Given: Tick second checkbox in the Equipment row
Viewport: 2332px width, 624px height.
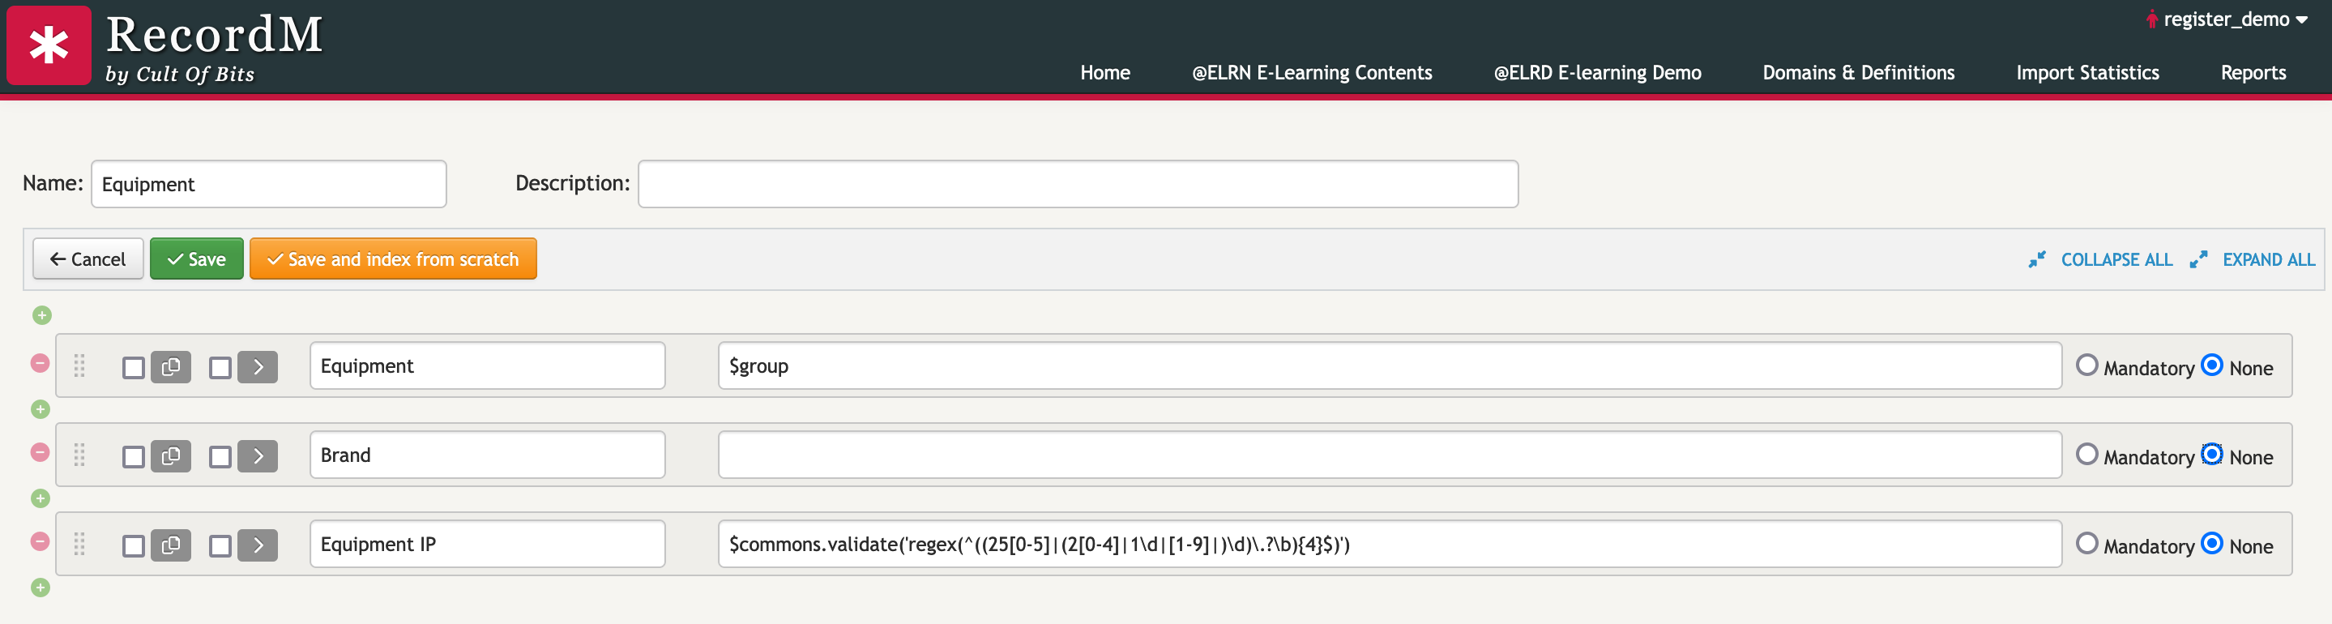Looking at the screenshot, I should pos(220,368).
